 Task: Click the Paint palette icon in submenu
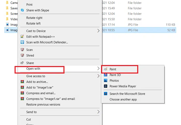click(x=105, y=69)
